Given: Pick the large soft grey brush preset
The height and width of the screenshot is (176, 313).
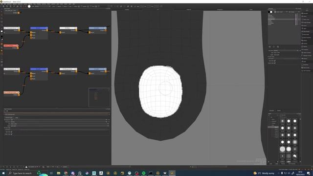Looking at the screenshot, I should pyautogui.click(x=283, y=149).
